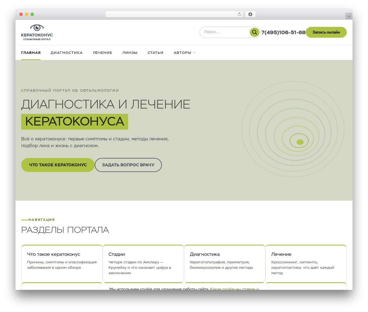The width and height of the screenshot is (368, 312).
Task: Open the browser downloads icon
Action: [x=250, y=14]
